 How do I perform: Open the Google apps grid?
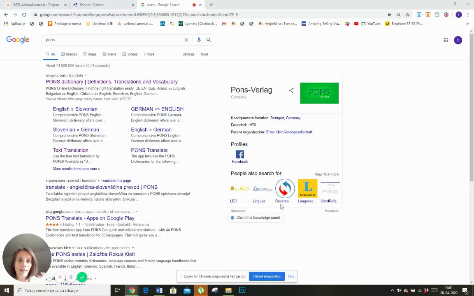click(446, 40)
